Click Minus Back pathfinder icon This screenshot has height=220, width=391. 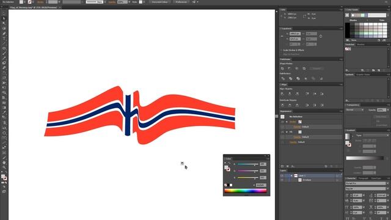(x=321, y=79)
